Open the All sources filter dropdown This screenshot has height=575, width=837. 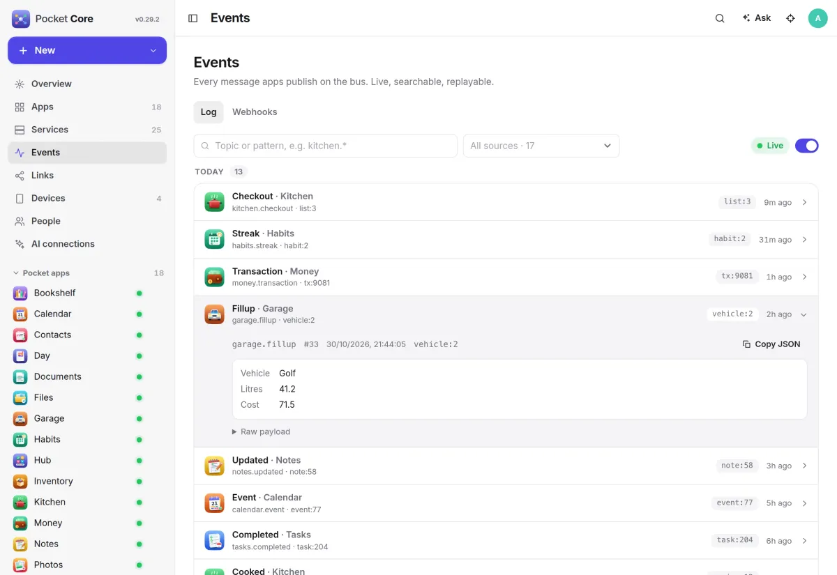[541, 146]
